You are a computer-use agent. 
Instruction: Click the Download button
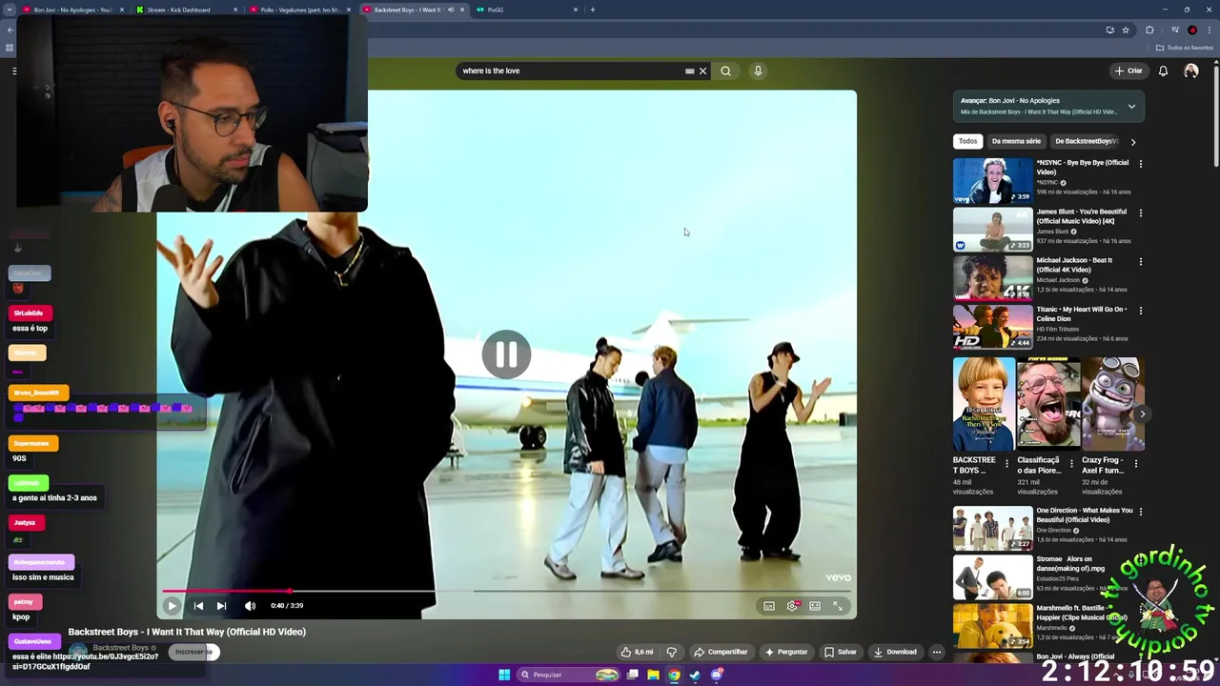coord(895,652)
